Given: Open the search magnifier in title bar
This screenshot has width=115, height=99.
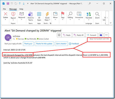Looking at the screenshot, I should point(90,4).
